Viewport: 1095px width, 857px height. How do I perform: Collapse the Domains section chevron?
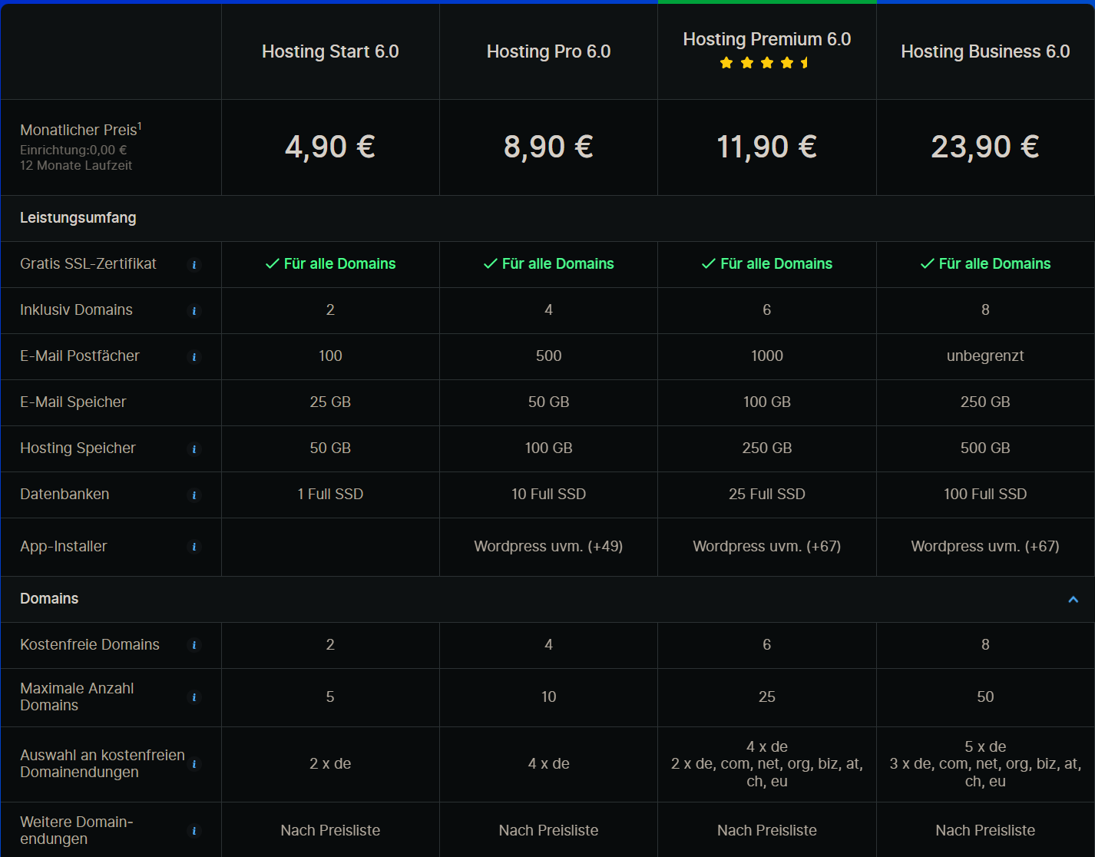pyautogui.click(x=1073, y=599)
